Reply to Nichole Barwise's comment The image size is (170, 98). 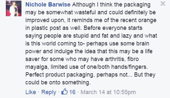[x=49, y=92]
